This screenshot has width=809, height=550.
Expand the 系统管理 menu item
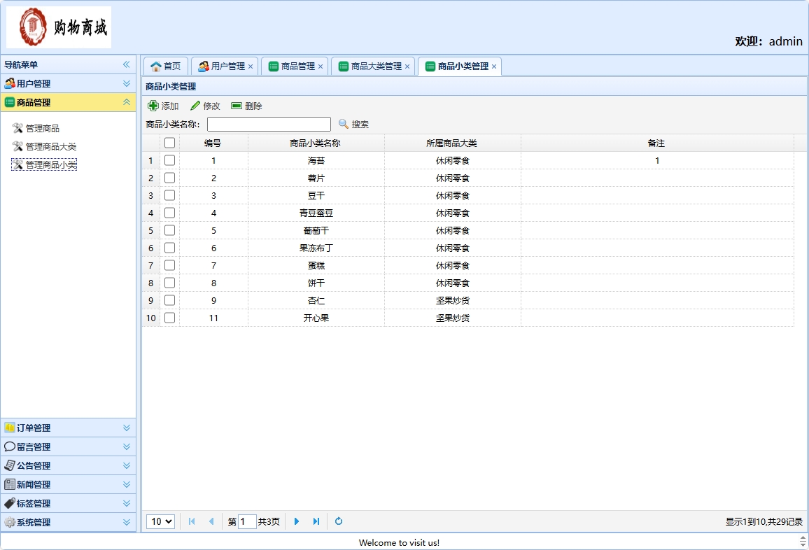click(68, 522)
